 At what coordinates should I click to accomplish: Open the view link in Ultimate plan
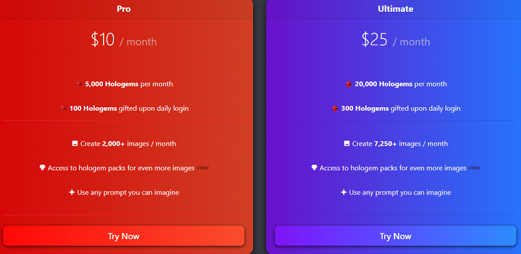474,168
